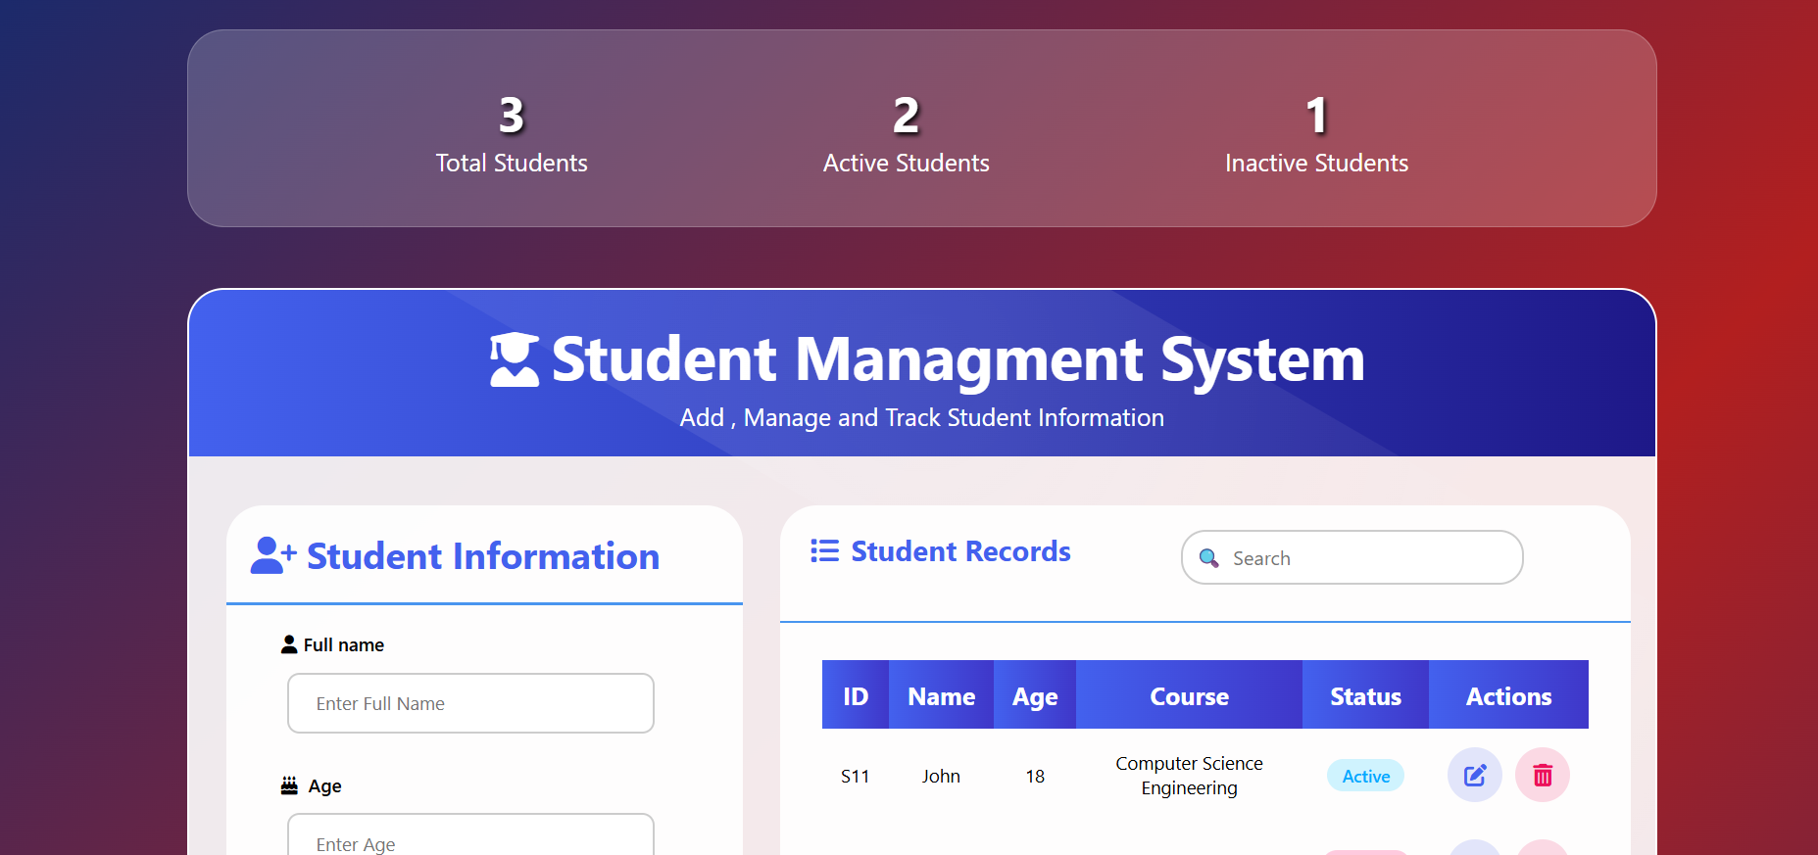Click the Search records input
Screen dimensions: 1818x855
[1351, 557]
